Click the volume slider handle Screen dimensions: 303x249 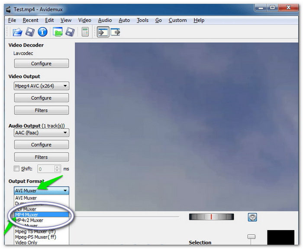251,236
